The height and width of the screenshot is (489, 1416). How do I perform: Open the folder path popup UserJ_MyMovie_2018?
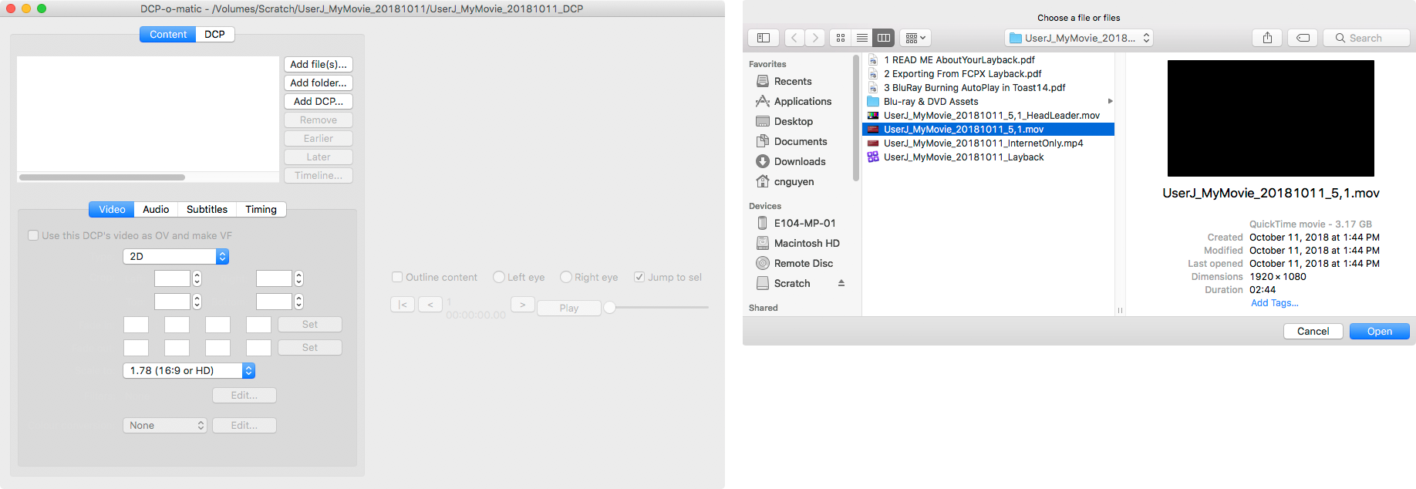1079,38
